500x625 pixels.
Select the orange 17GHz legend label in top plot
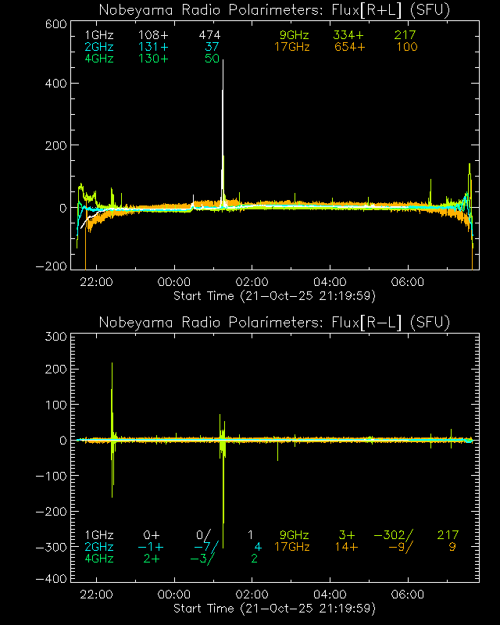tap(291, 48)
